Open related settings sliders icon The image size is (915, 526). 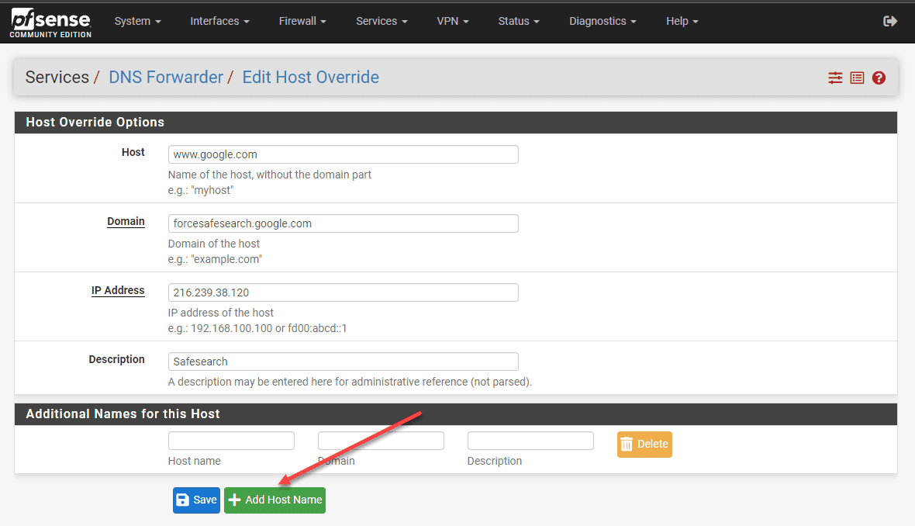(835, 78)
